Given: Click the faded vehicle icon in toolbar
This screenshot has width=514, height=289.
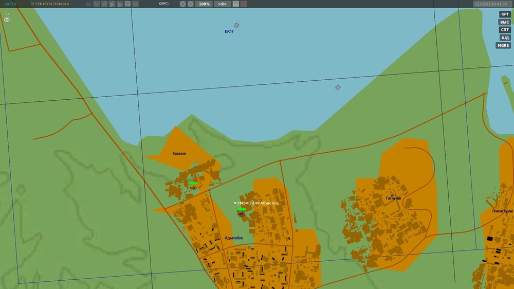Looking at the screenshot, I should pyautogui.click(x=88, y=4).
